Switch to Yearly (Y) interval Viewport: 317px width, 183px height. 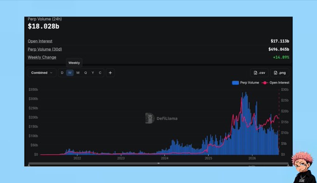pos(93,73)
